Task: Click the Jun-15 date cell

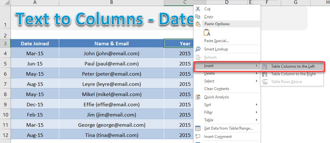Action: click(x=35, y=64)
